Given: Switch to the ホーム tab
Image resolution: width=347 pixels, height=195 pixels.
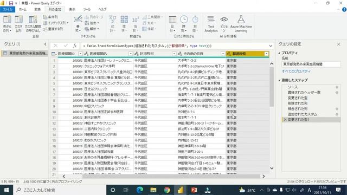Looking at the screenshot, I should pos(23,10).
